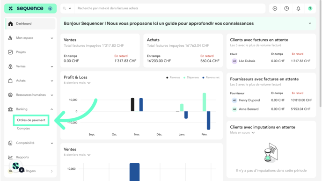Expand Ressources humaines chevron
The image size is (322, 181).
coord(52,95)
